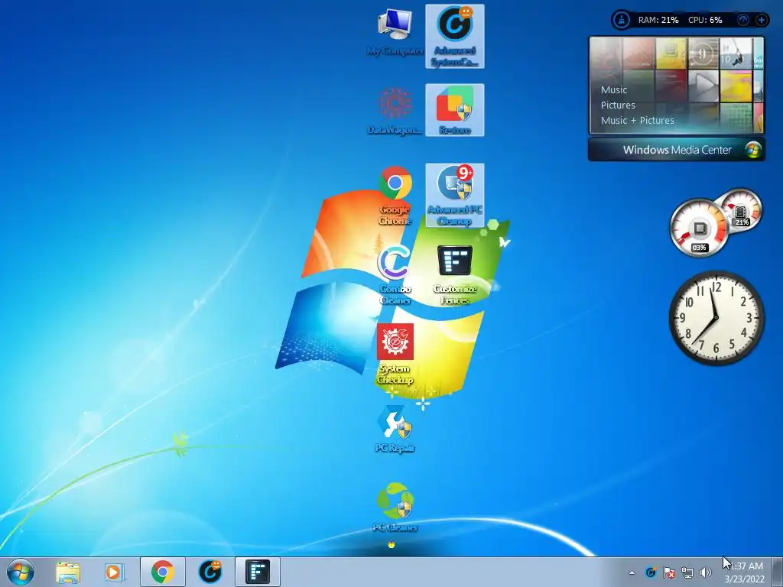Viewport: 783px width, 587px height.
Task: Click the analog clock gadget
Action: coord(716,317)
